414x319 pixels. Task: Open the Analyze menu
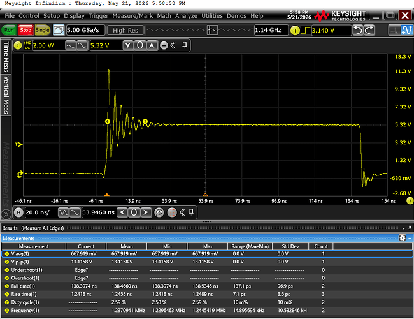coord(186,16)
